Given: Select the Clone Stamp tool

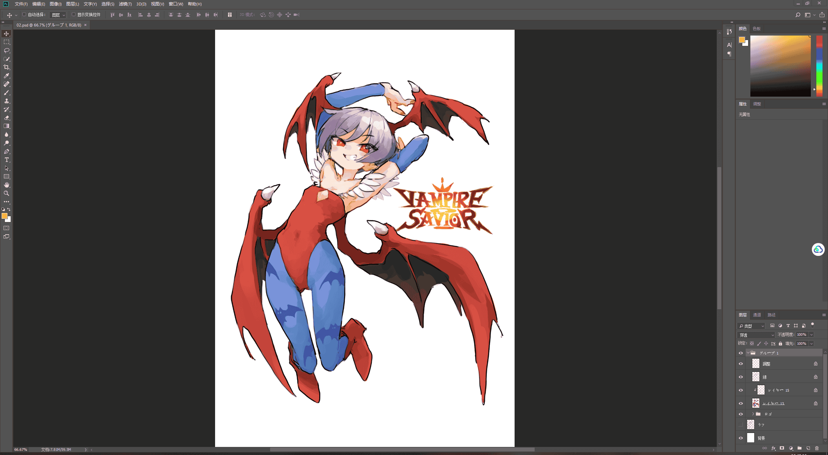Looking at the screenshot, I should coord(6,101).
